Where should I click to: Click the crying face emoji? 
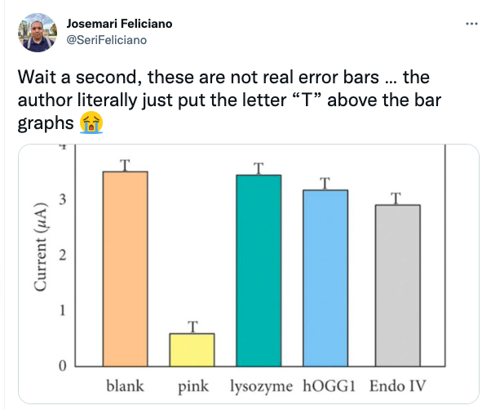(x=91, y=124)
